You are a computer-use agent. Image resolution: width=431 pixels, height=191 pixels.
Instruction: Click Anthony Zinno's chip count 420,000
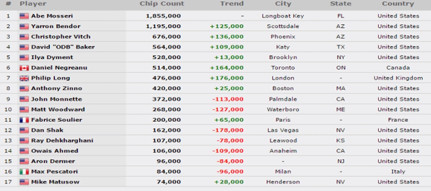166,88
